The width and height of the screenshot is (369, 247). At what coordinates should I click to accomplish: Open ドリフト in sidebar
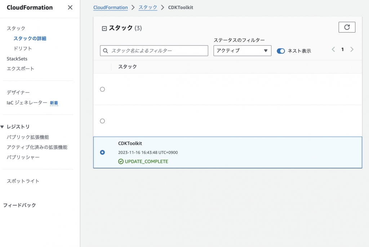[x=23, y=49]
